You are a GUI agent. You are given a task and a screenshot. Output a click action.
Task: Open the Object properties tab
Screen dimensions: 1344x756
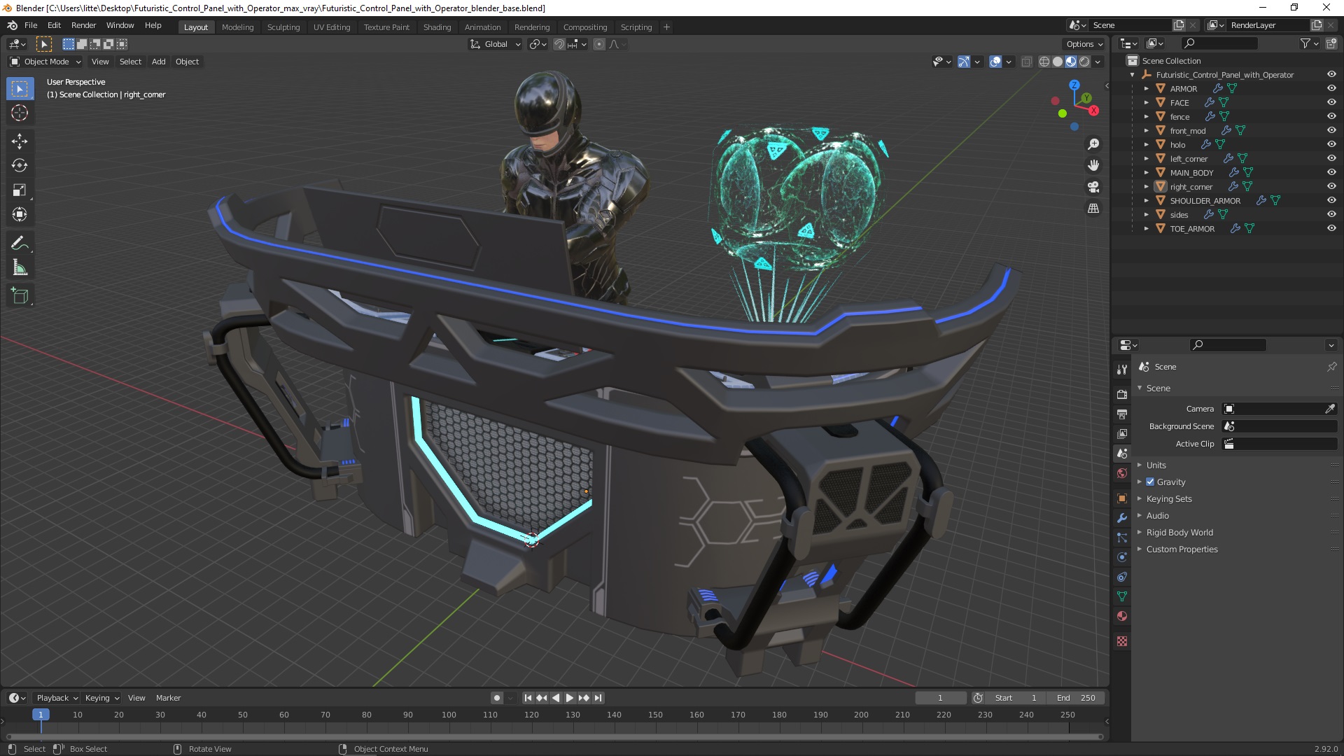pos(1122,498)
